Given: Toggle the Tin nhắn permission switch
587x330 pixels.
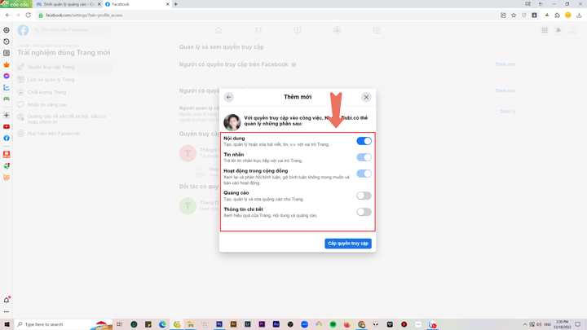Looking at the screenshot, I should point(364,157).
